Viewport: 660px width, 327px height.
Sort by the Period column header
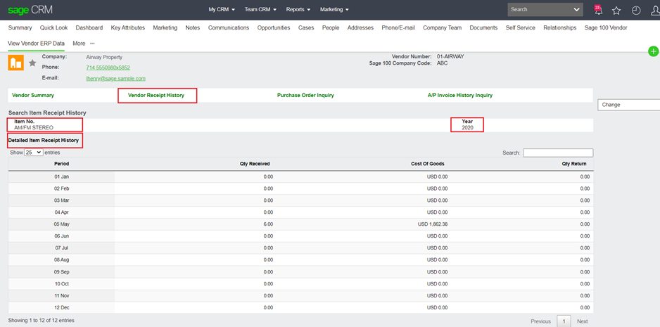[x=61, y=164]
